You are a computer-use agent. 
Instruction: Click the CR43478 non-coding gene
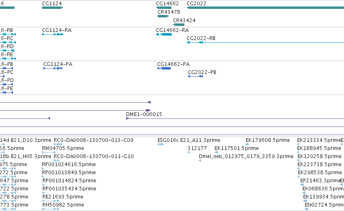pos(163,16)
